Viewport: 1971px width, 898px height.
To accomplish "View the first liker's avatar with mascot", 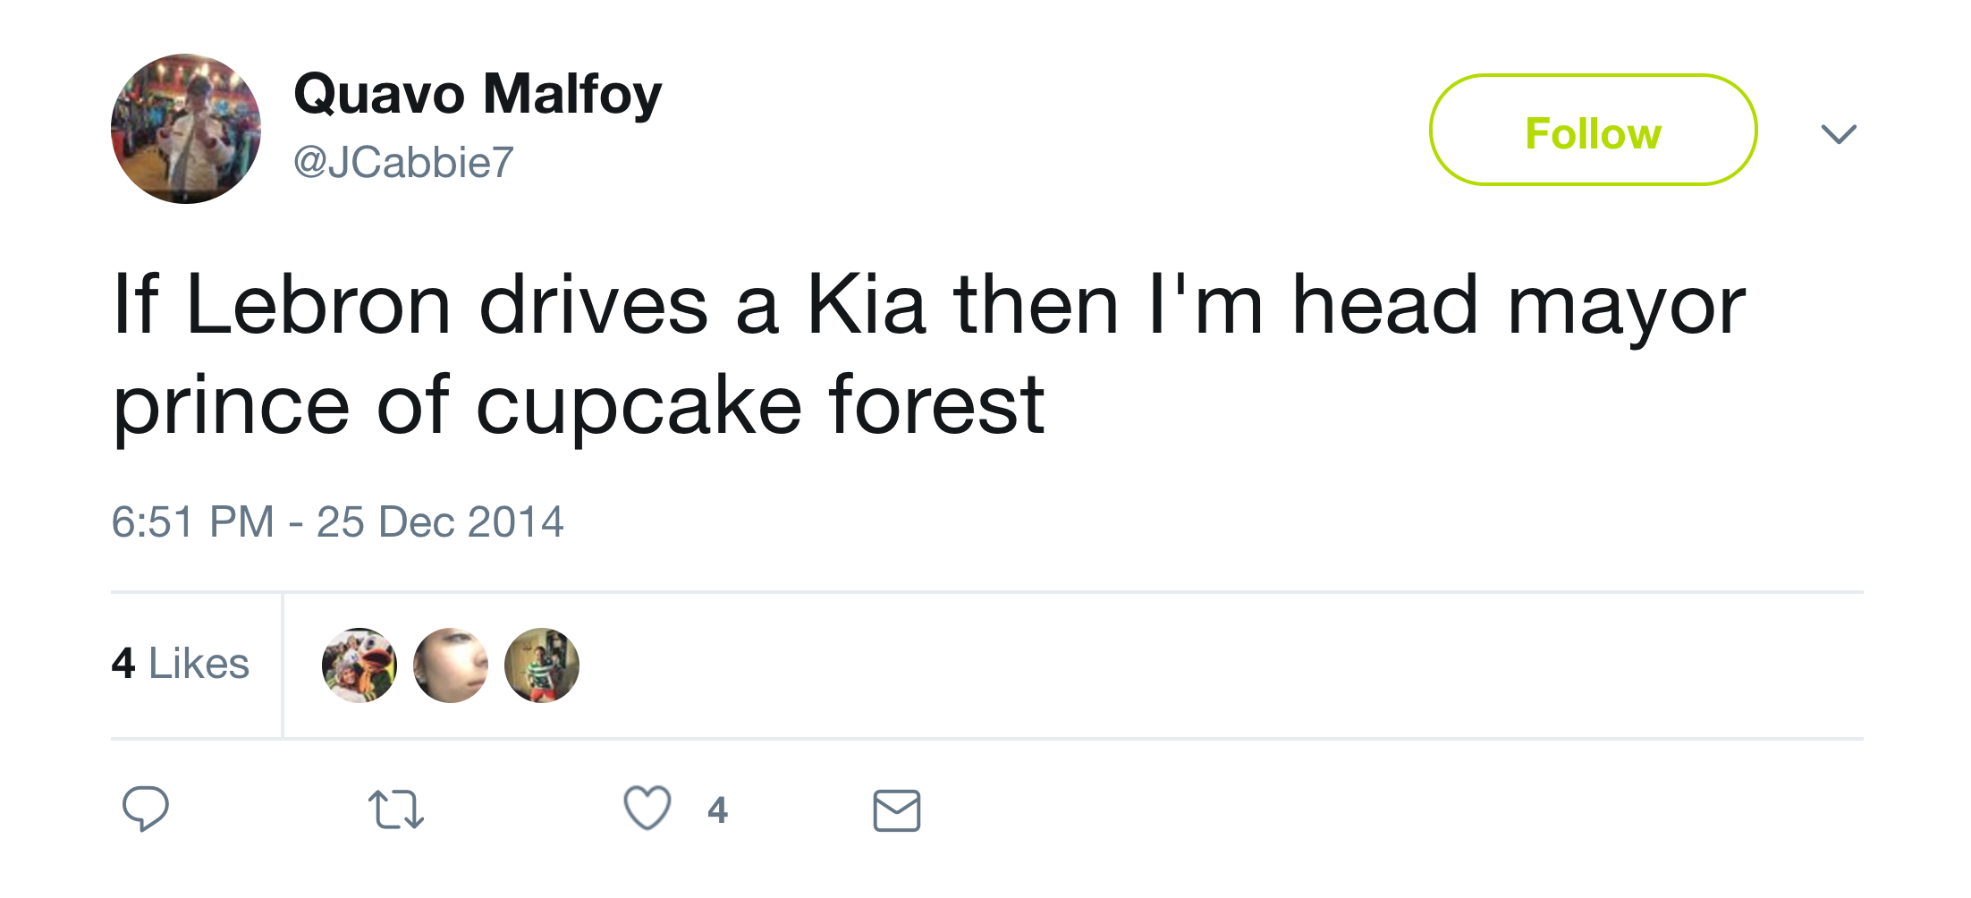I will coord(360,665).
